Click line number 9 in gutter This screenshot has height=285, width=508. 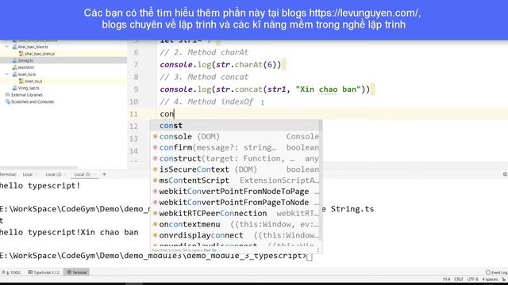point(136,89)
